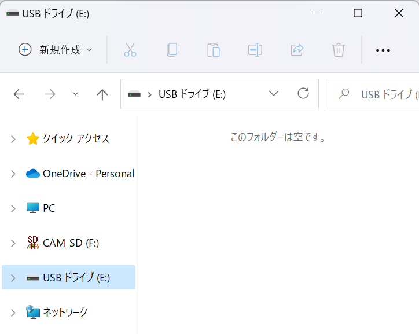The image size is (419, 334).
Task: Open the See more ellipsis menu
Action: [383, 50]
